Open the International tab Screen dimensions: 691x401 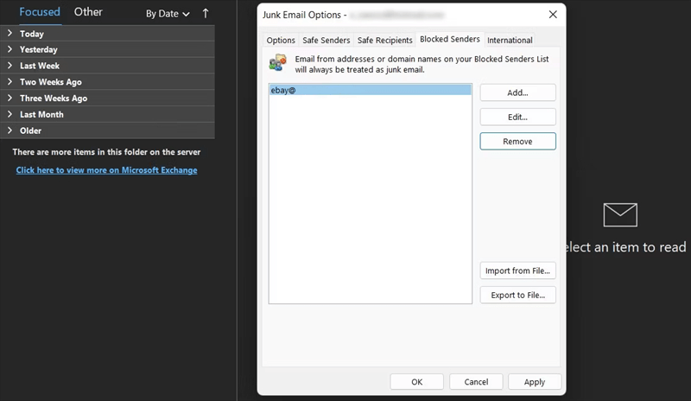(x=510, y=40)
